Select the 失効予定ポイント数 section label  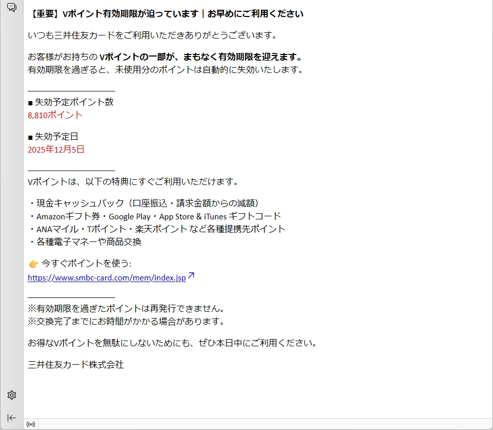pyautogui.click(x=74, y=102)
